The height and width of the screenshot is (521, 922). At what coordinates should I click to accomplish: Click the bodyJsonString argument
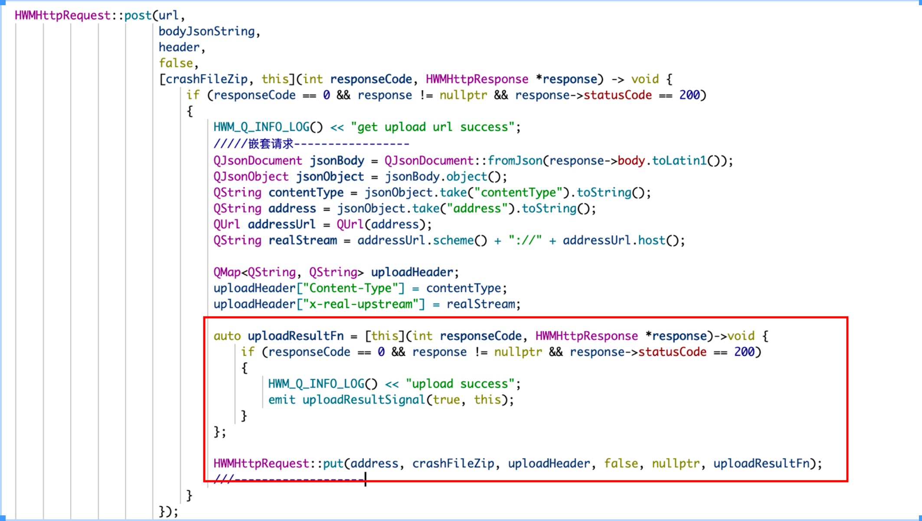206,32
